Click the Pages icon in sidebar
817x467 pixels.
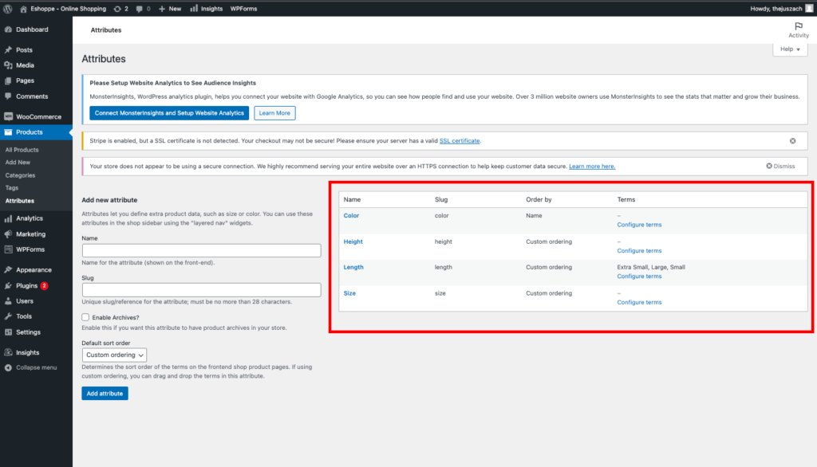(x=8, y=80)
